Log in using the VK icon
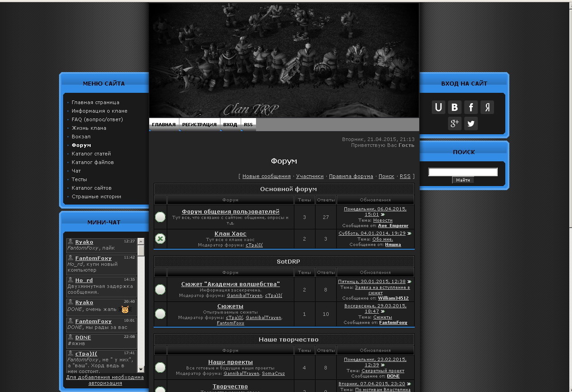The image size is (572, 392). pos(454,107)
